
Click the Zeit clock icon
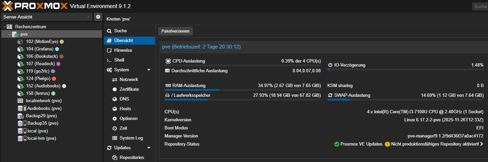click(114, 128)
